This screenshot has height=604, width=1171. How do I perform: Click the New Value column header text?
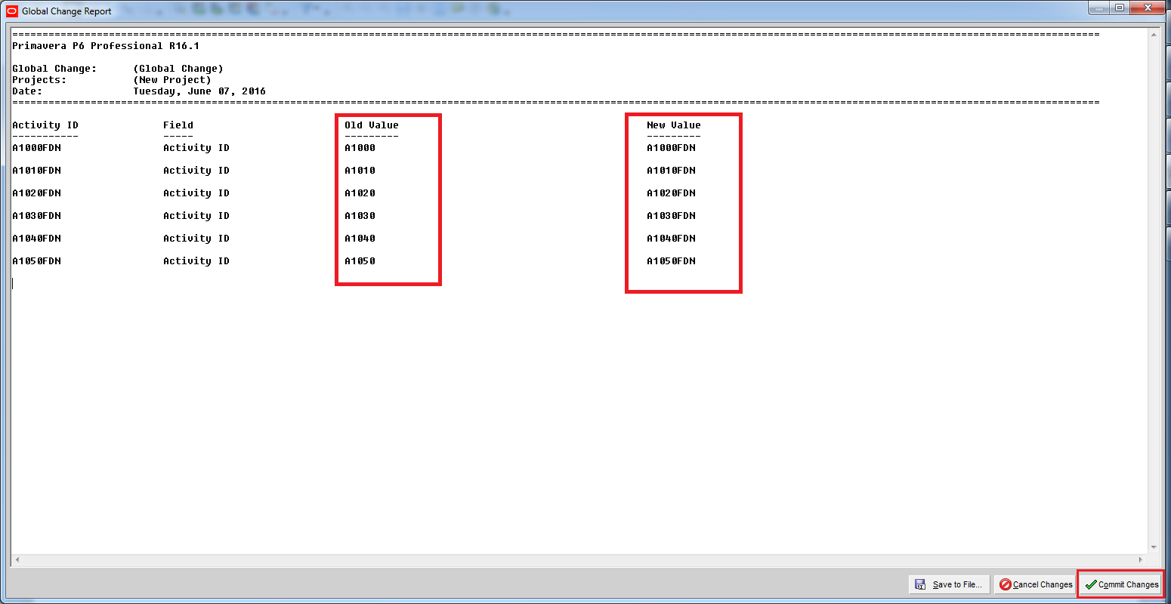(673, 125)
